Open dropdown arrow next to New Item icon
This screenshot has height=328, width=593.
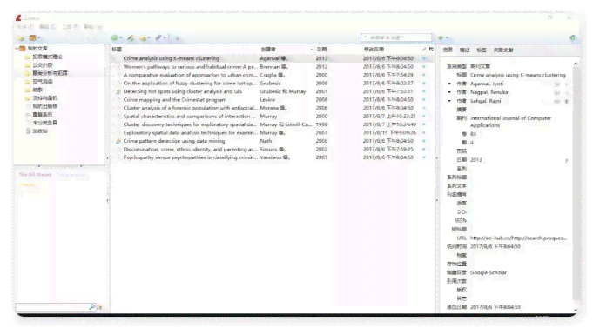tap(121, 37)
